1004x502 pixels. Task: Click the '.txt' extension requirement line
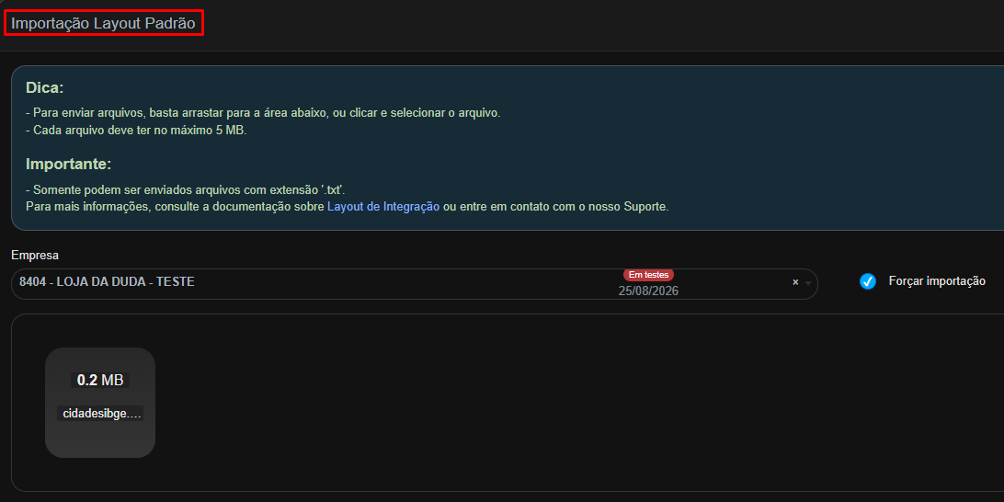tap(185, 189)
